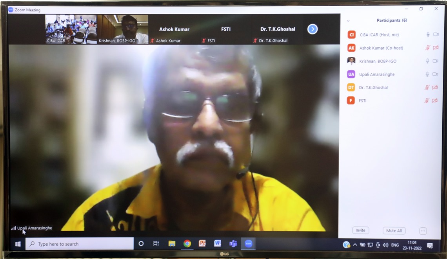The height and width of the screenshot is (259, 447).
Task: Click the blue help question-mark tray icon
Action: pyautogui.click(x=346, y=245)
